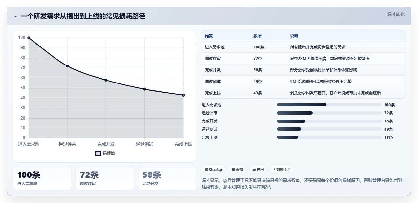Open the 58条 完成开发 data card

(167, 178)
